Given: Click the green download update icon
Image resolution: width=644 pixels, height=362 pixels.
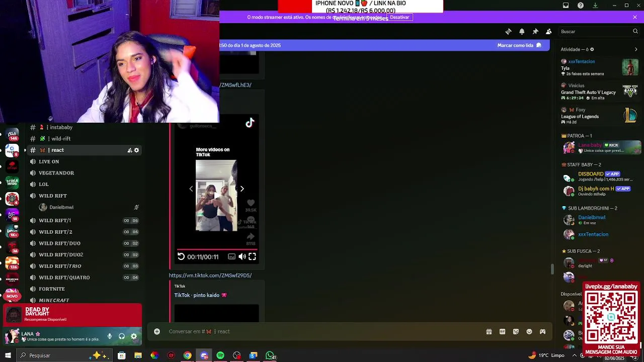Looking at the screenshot, I should pos(595,6).
